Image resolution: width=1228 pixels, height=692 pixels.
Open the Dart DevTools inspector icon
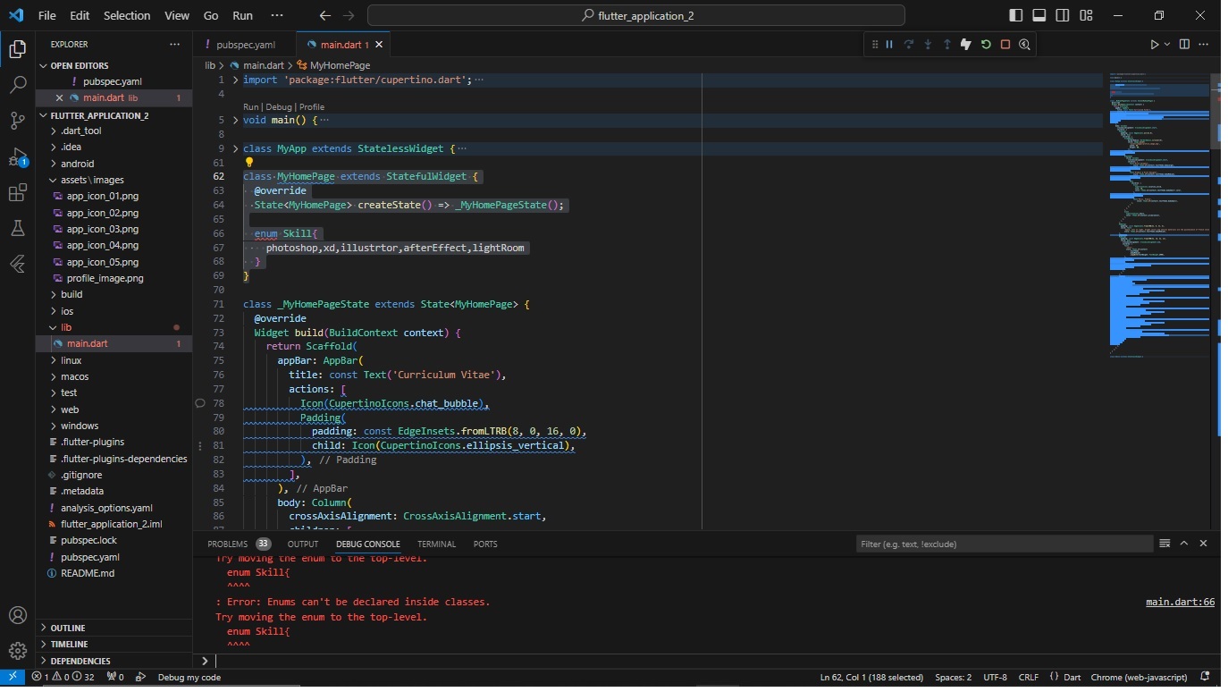tap(1024, 45)
